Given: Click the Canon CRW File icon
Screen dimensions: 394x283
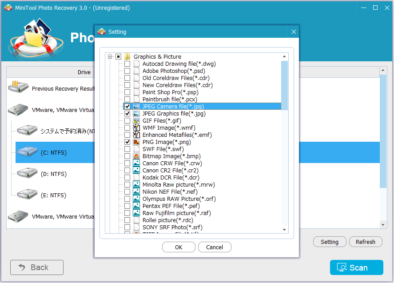Looking at the screenshot, I should (136, 163).
